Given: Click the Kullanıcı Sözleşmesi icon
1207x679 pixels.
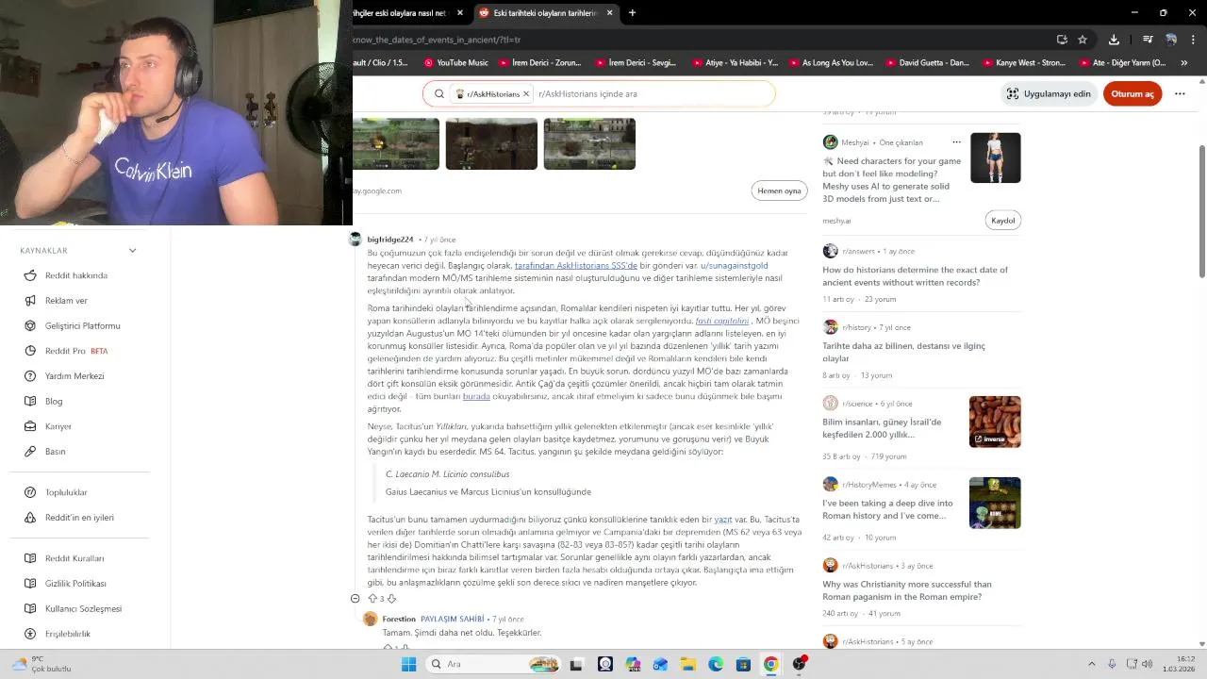Looking at the screenshot, I should tap(31, 608).
